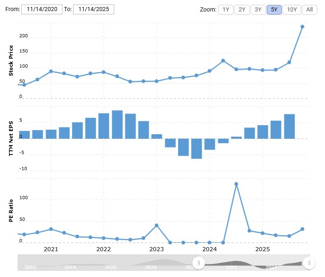Select the highlighted 5Y zoom button
The width and height of the screenshot is (325, 277).
[274, 9]
